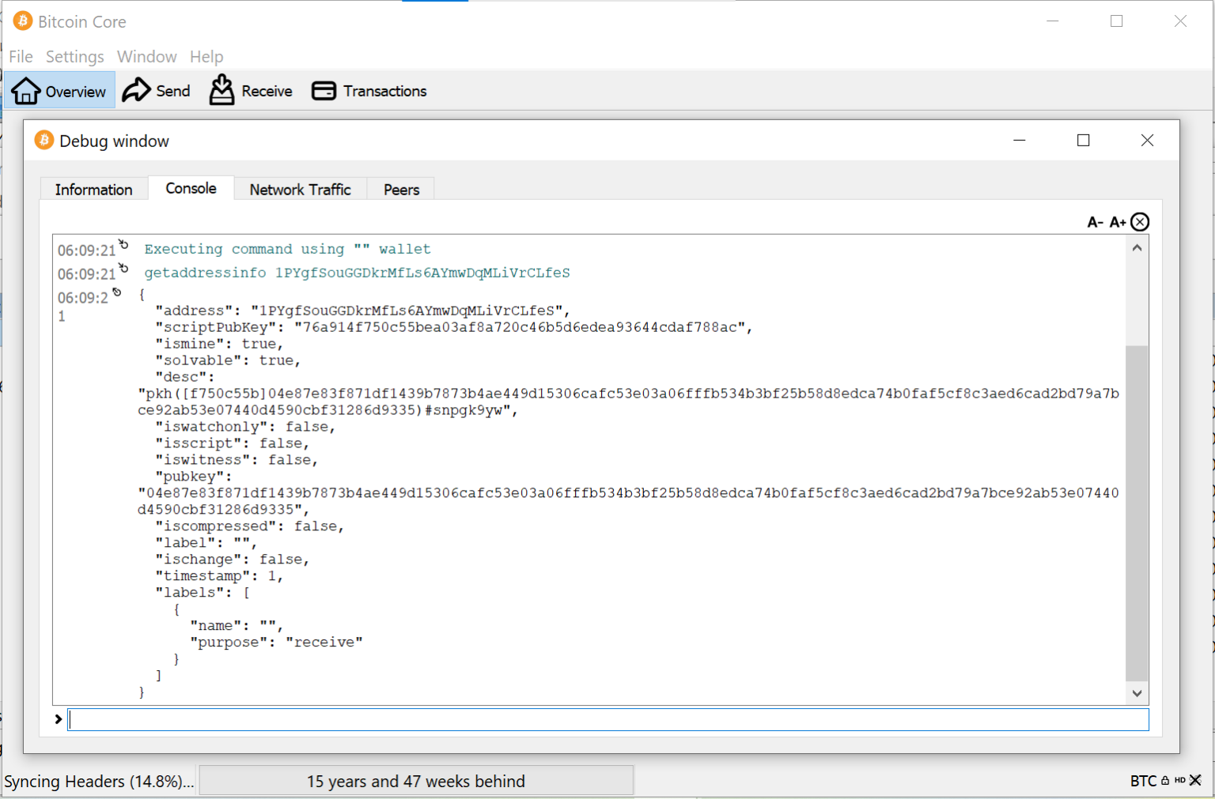1215x799 pixels.
Task: Click the wallet lock icon in status bar
Action: [1165, 780]
